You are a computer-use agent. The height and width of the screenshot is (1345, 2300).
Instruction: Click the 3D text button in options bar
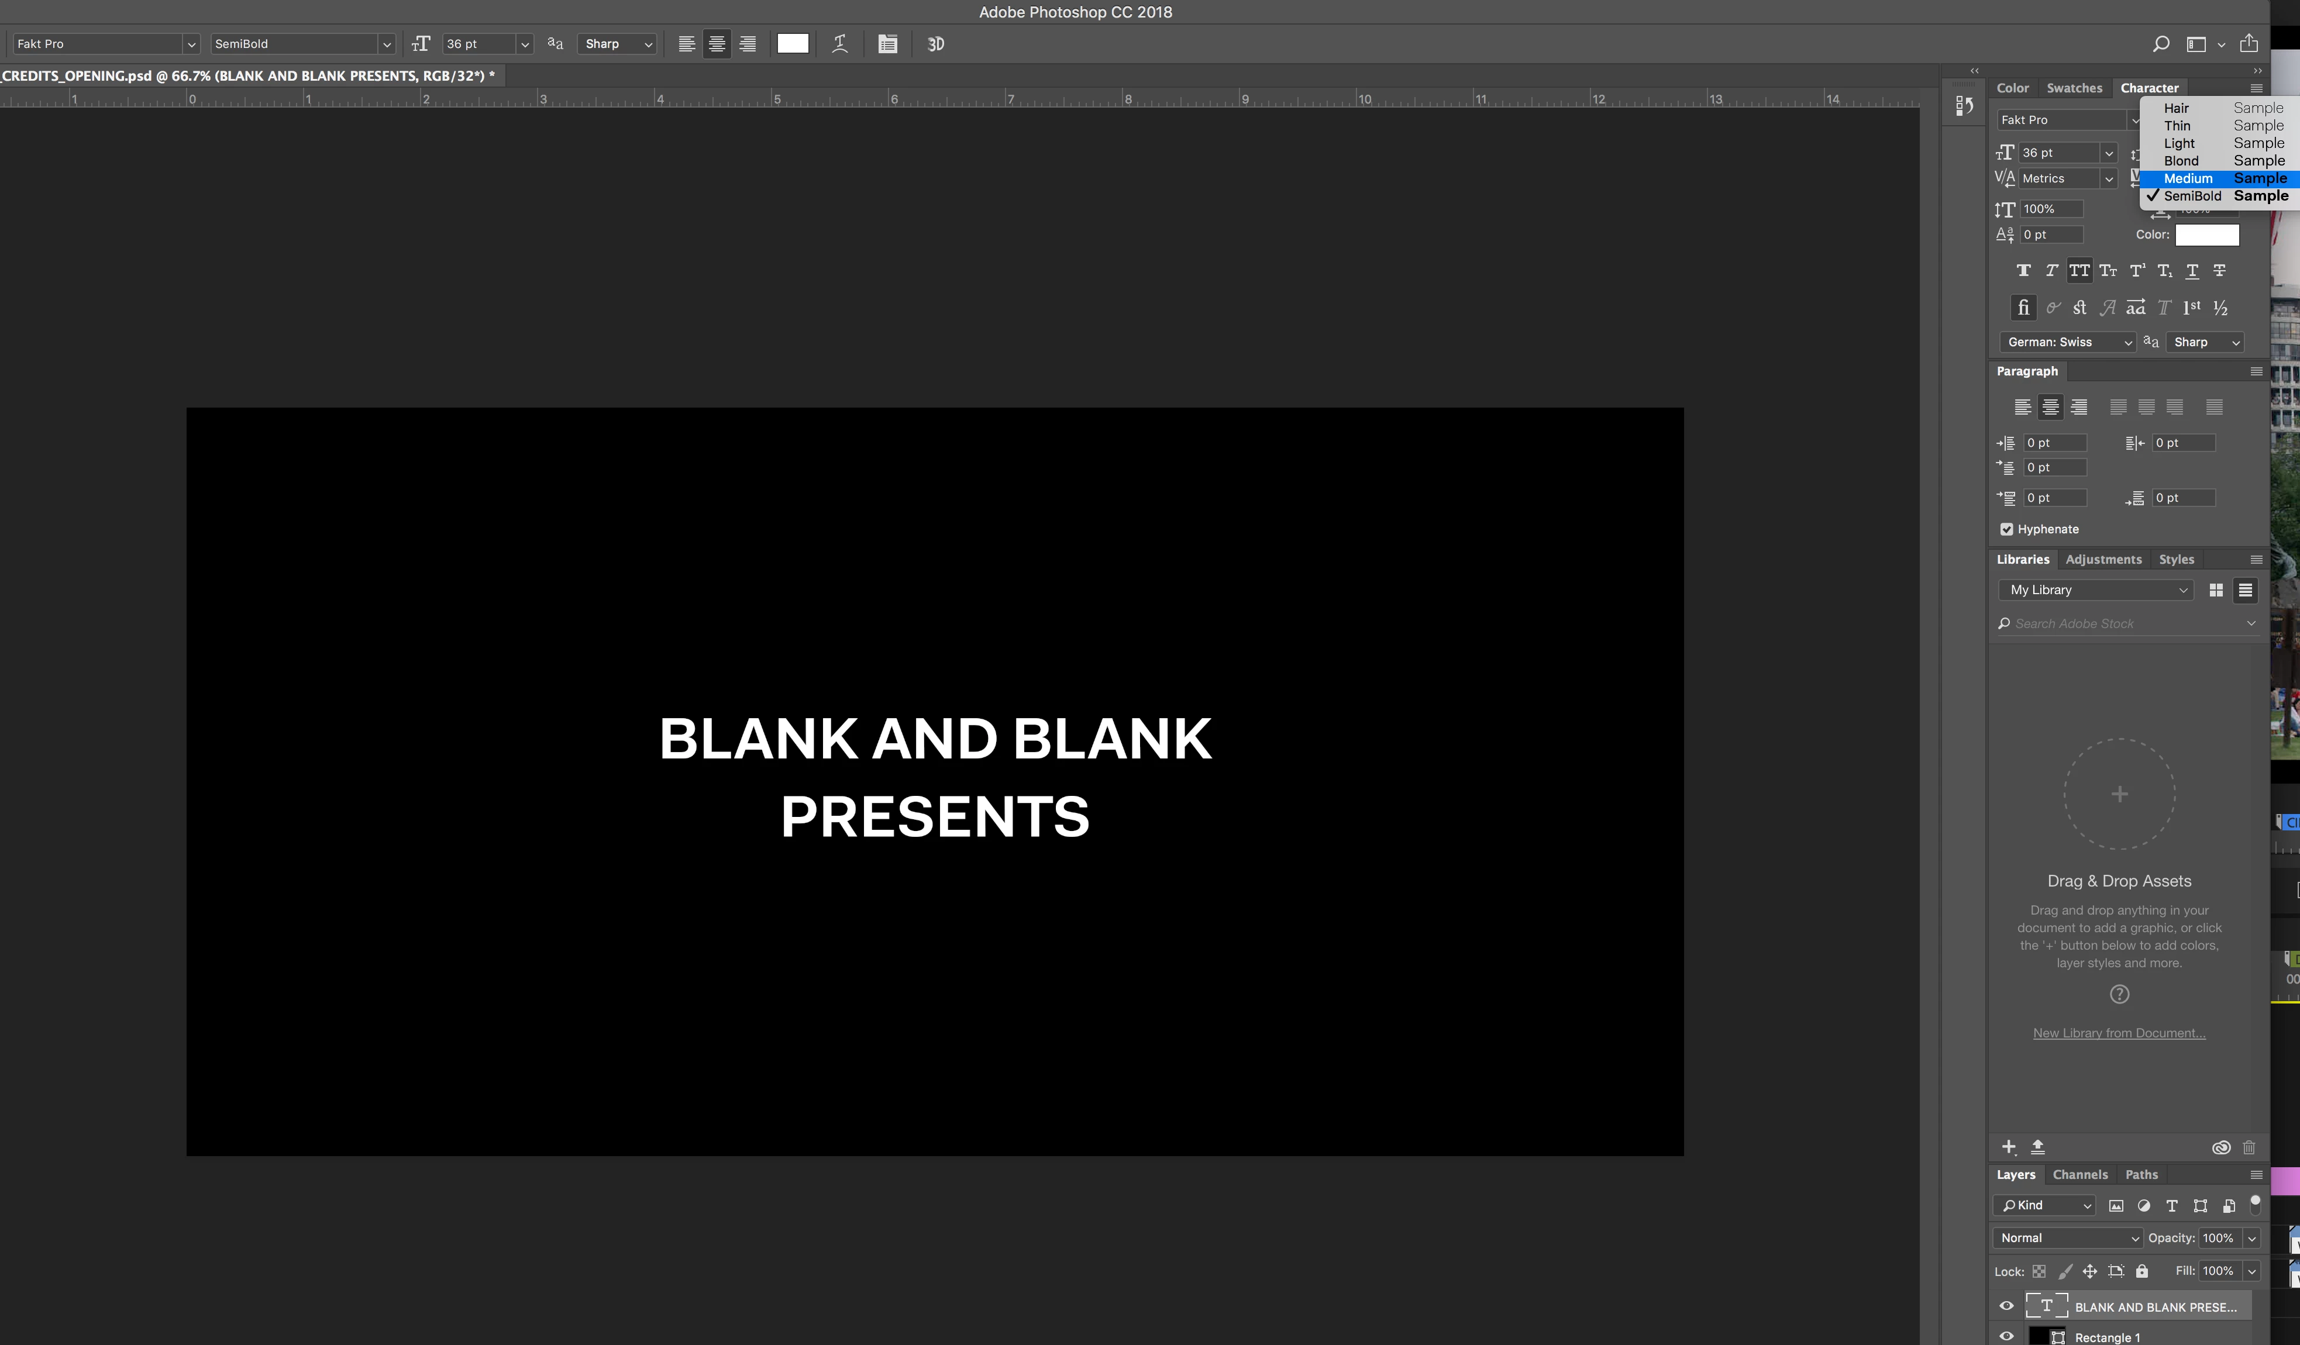(935, 44)
